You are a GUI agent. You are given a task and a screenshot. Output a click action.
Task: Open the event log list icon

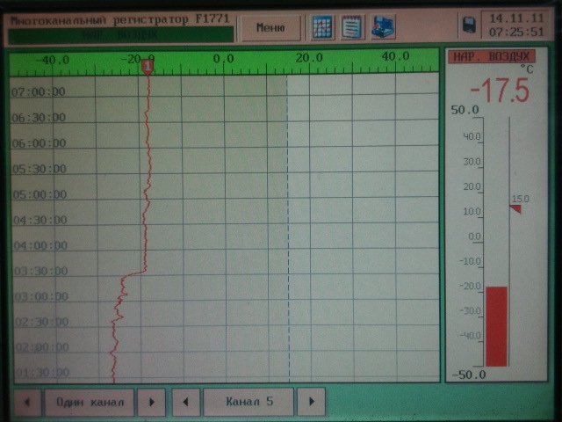click(352, 27)
